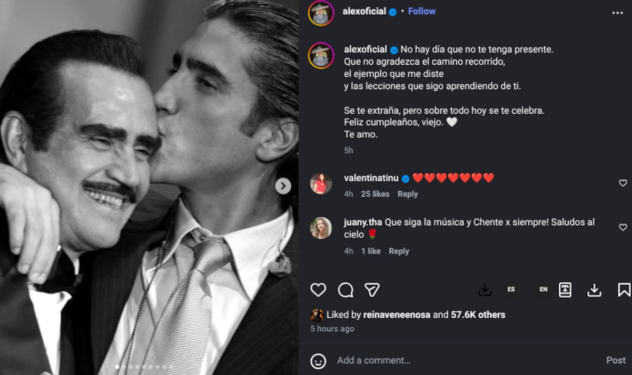Click the first download icon below the post
The width and height of the screenshot is (632, 375).
point(485,289)
